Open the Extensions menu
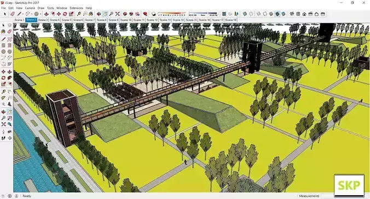Screen dimensions: 370x199 pos(76,8)
